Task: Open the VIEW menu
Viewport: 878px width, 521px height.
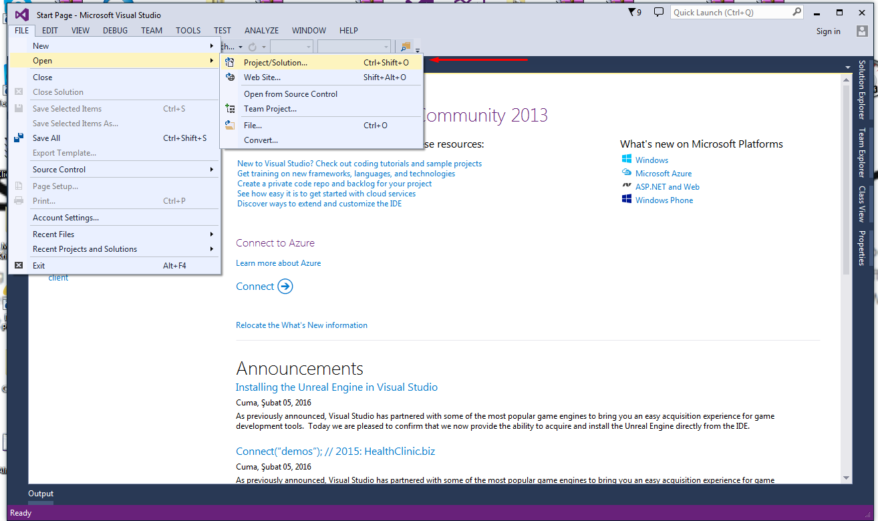Action: tap(81, 30)
